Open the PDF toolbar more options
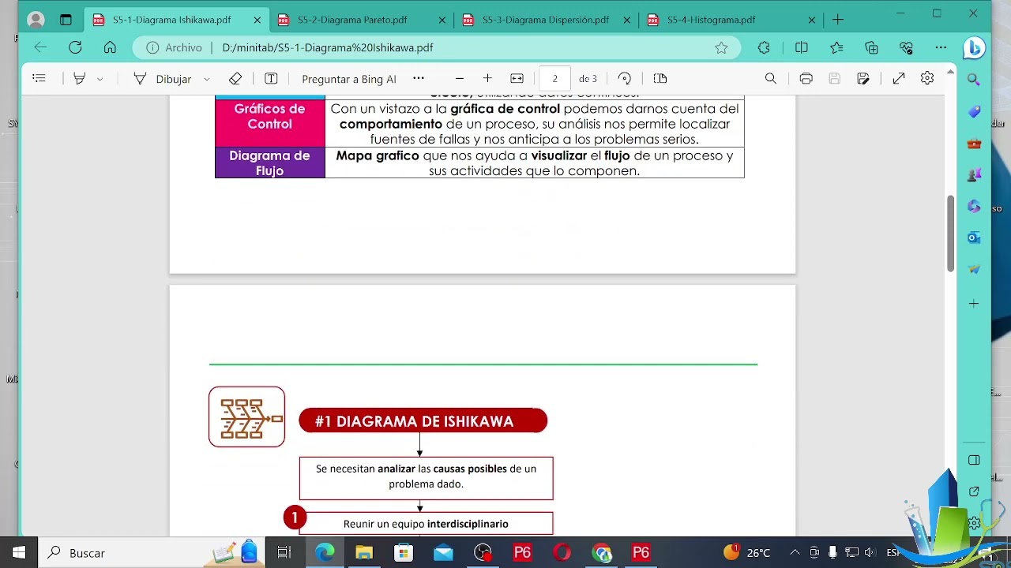The height and width of the screenshot is (568, 1011). pyautogui.click(x=419, y=78)
